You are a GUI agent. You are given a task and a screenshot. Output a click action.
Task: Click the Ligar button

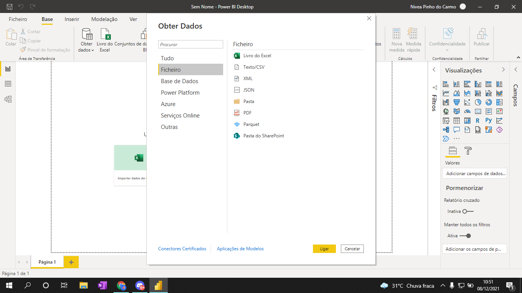(324, 249)
